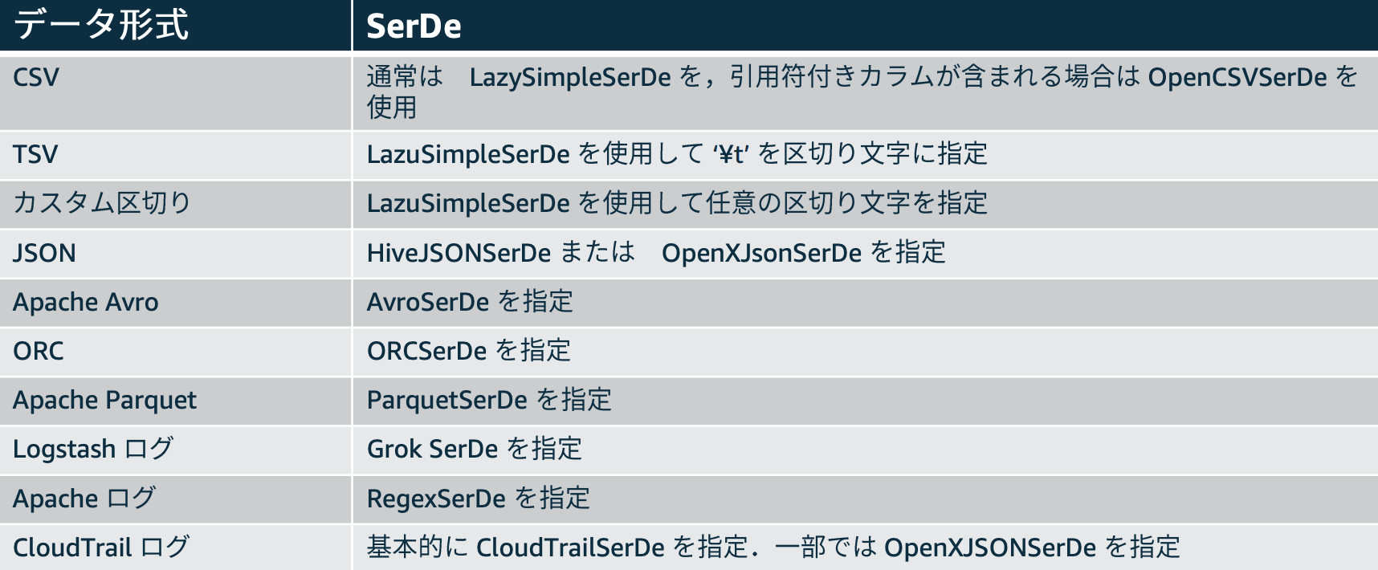Select the ORCSerDe を指定 cell

tap(866, 352)
